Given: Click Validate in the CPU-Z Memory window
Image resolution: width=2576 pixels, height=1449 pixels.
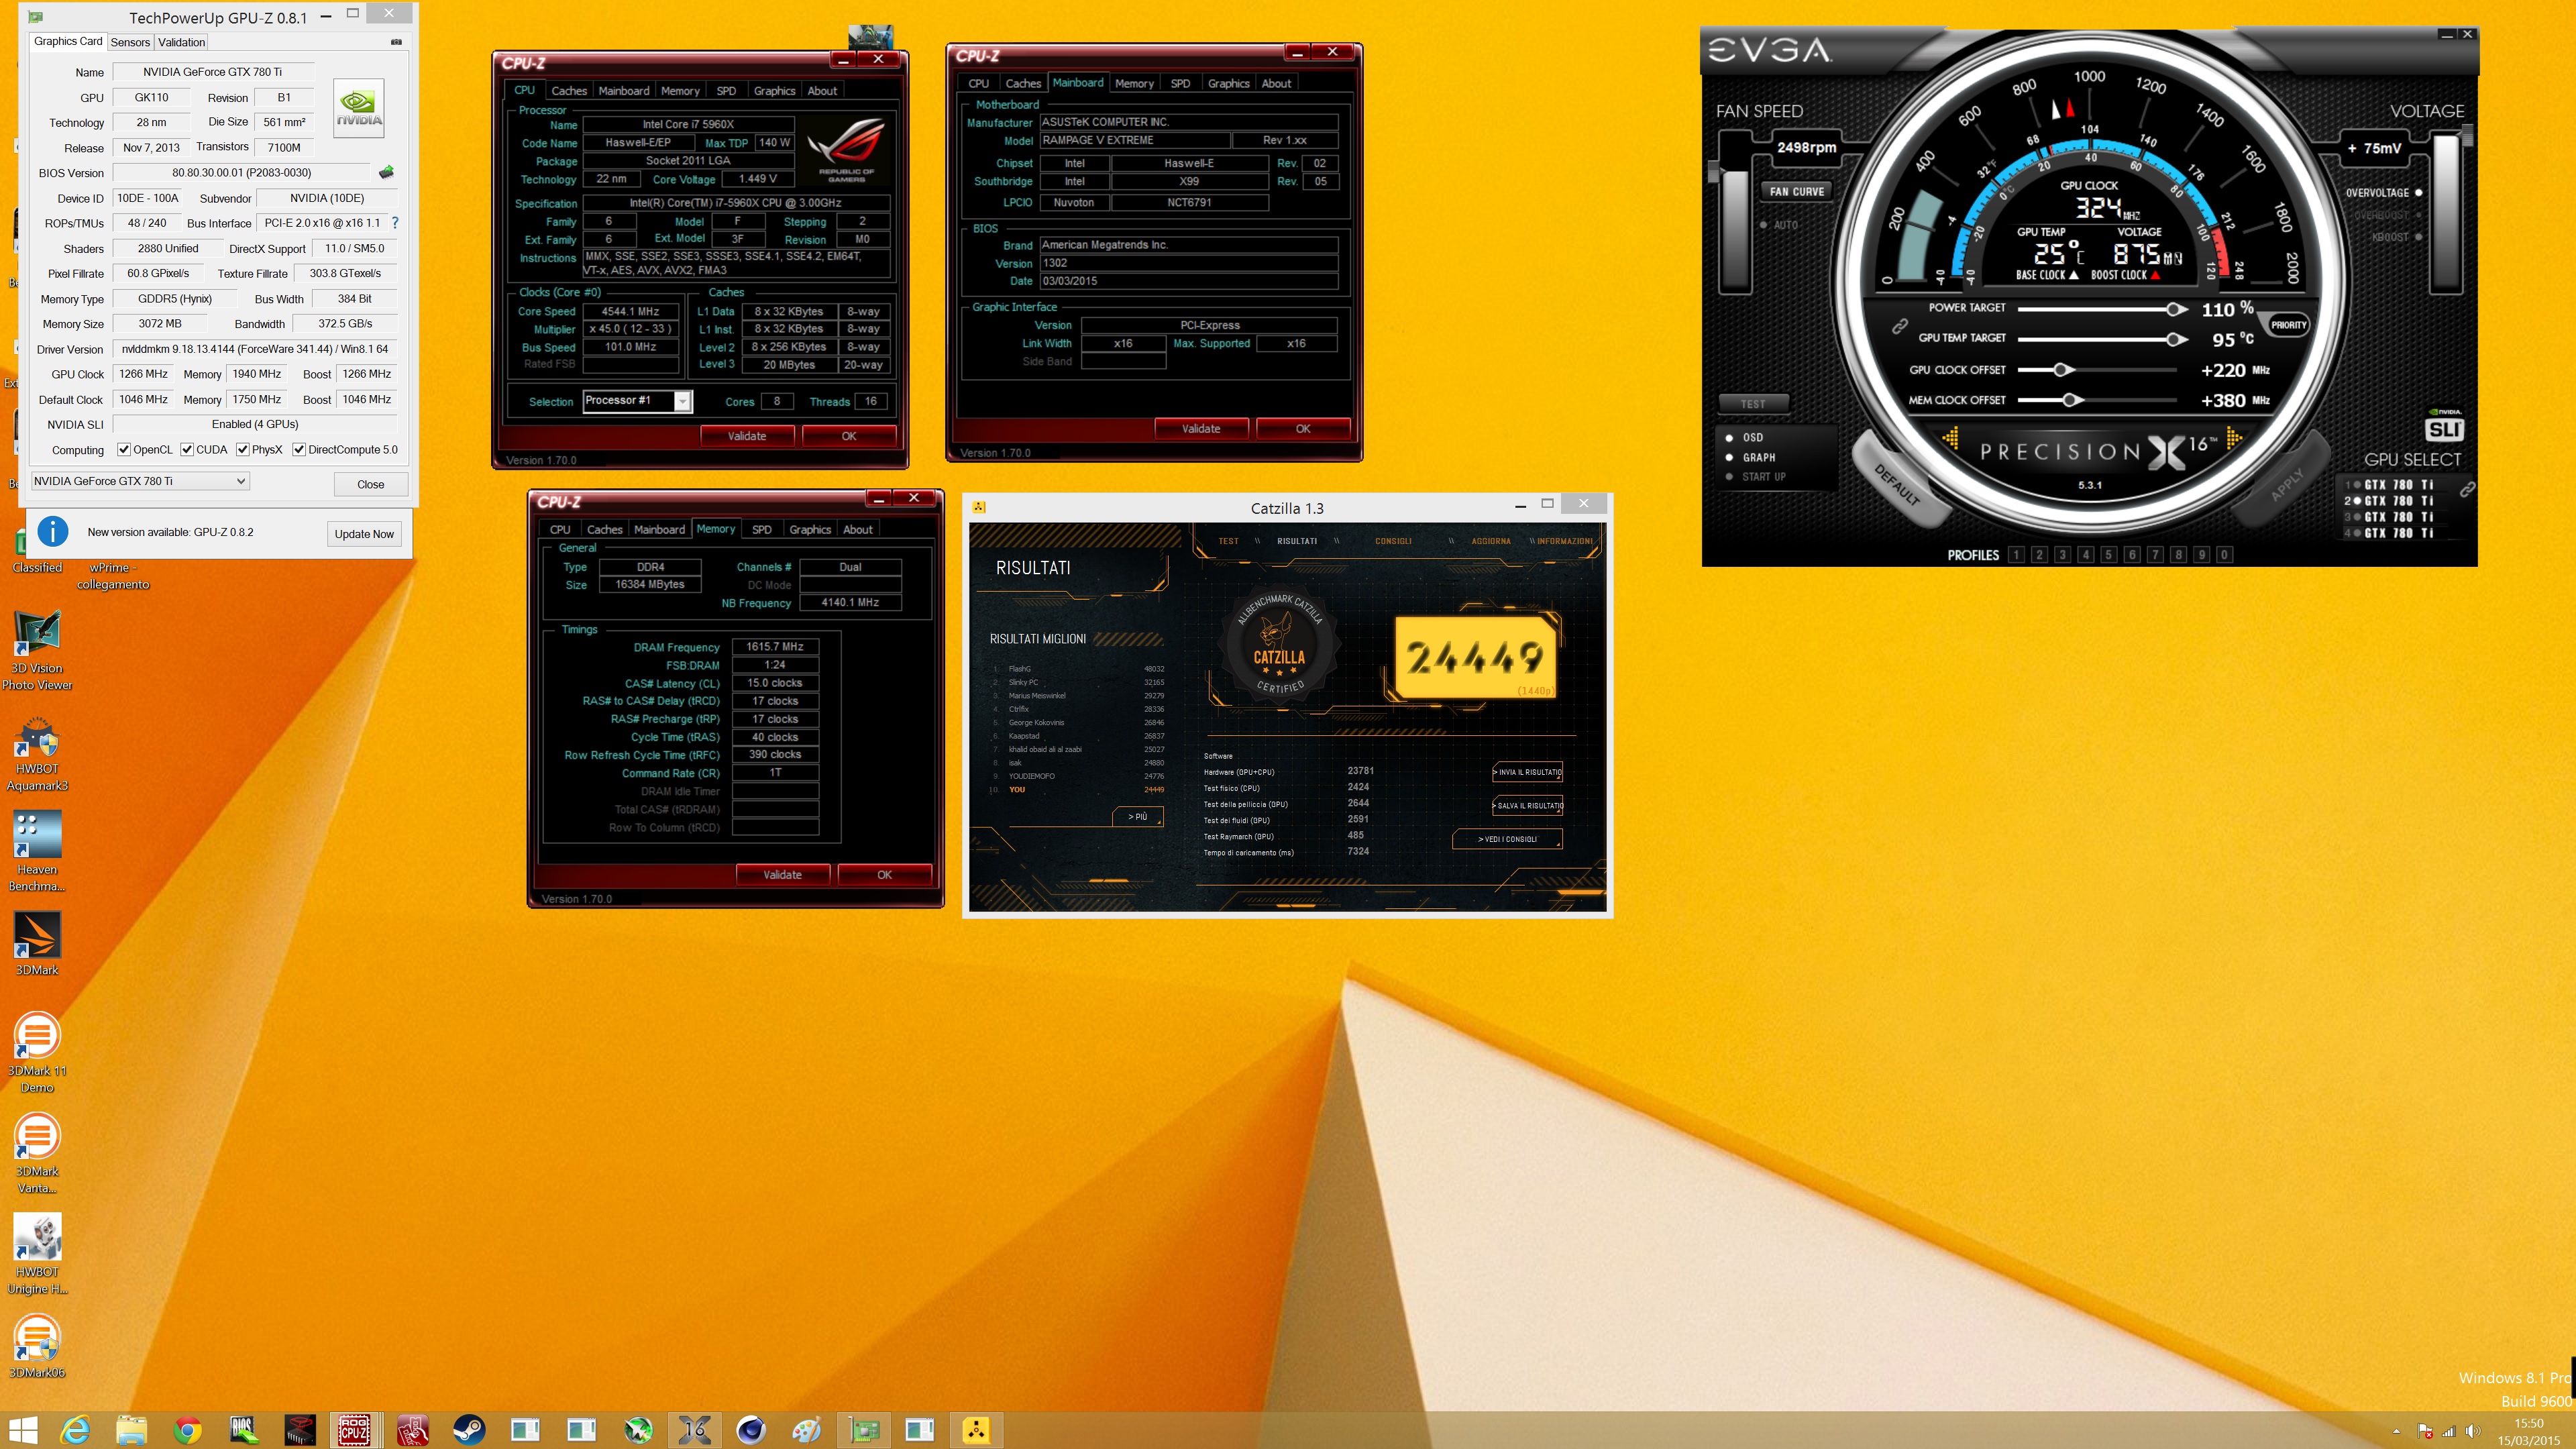Looking at the screenshot, I should click(x=782, y=875).
